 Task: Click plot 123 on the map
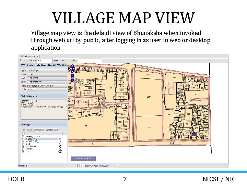point(110,87)
